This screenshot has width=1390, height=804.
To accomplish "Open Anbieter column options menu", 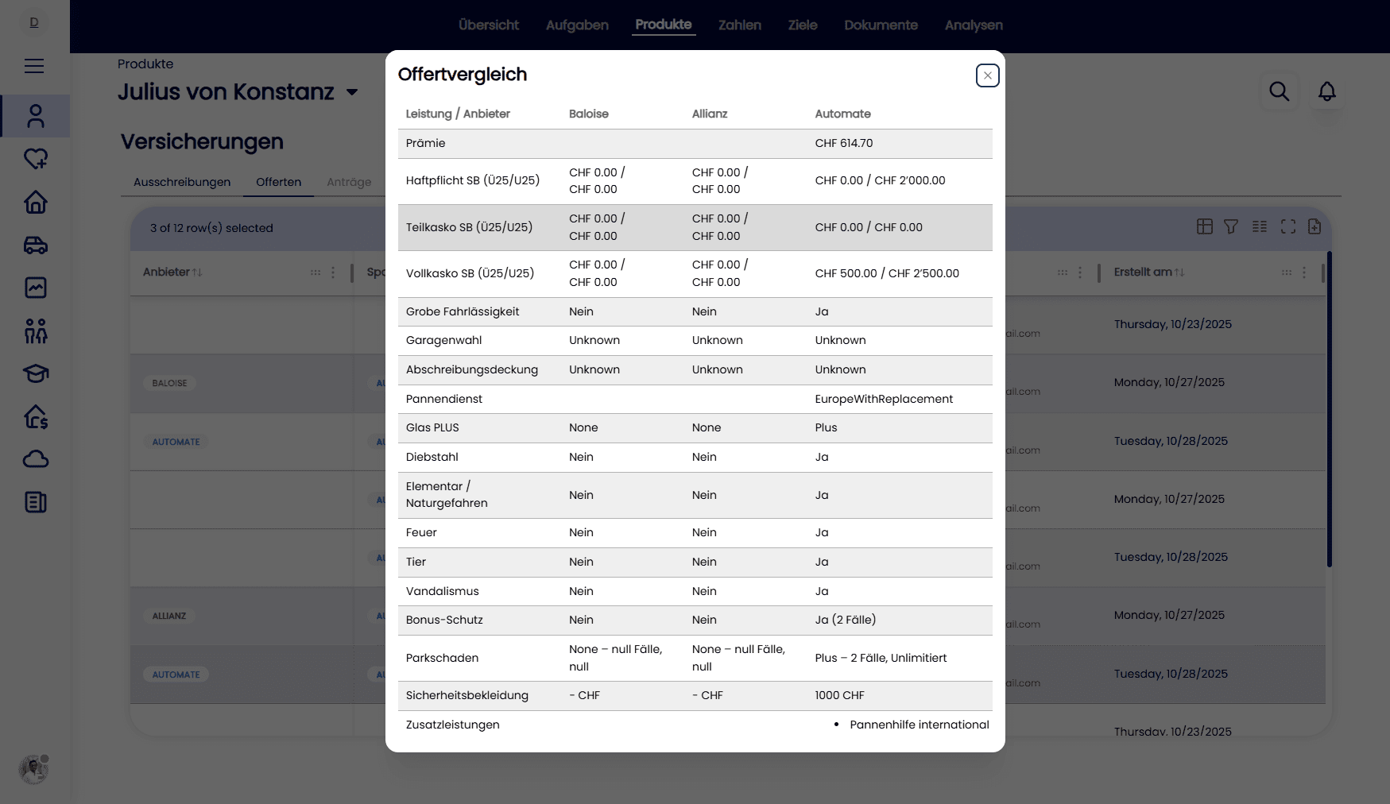I will (x=333, y=273).
